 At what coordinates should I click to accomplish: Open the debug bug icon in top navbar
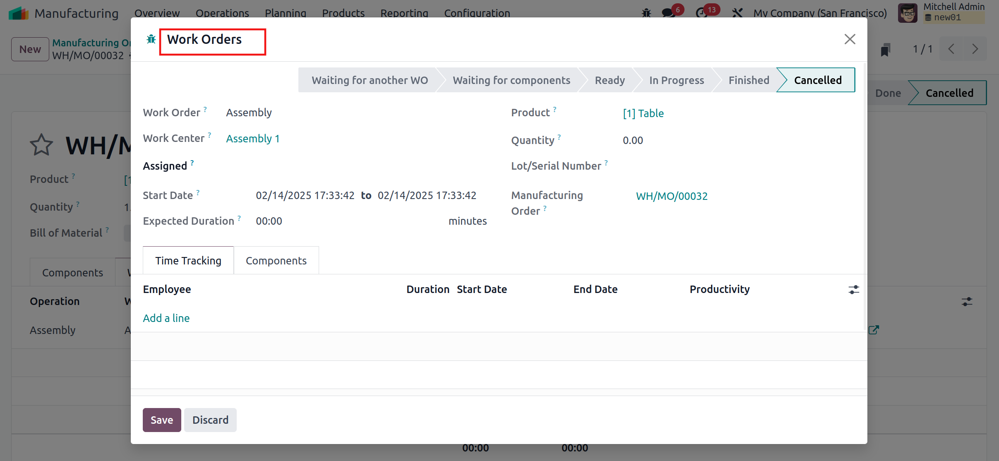pos(646,13)
